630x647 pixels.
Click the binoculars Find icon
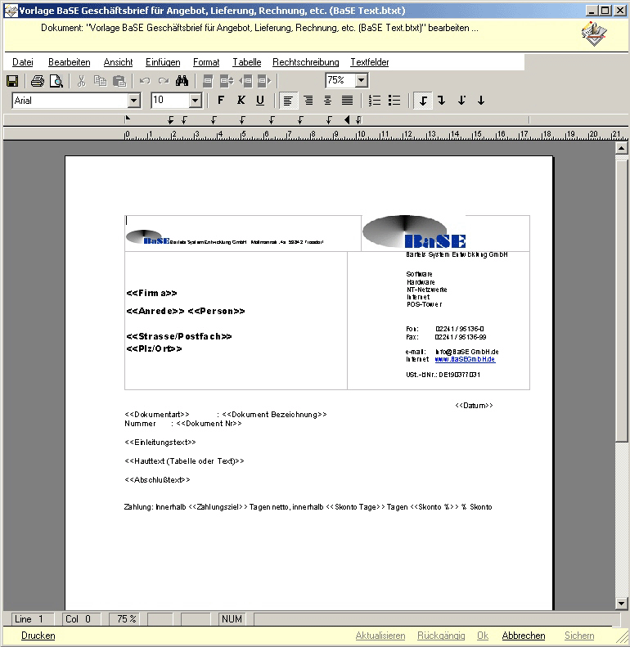point(182,81)
